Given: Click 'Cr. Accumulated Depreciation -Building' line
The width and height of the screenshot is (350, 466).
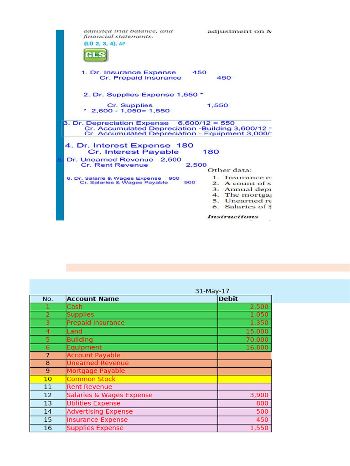Looking at the screenshot, I should pyautogui.click(x=178, y=128).
